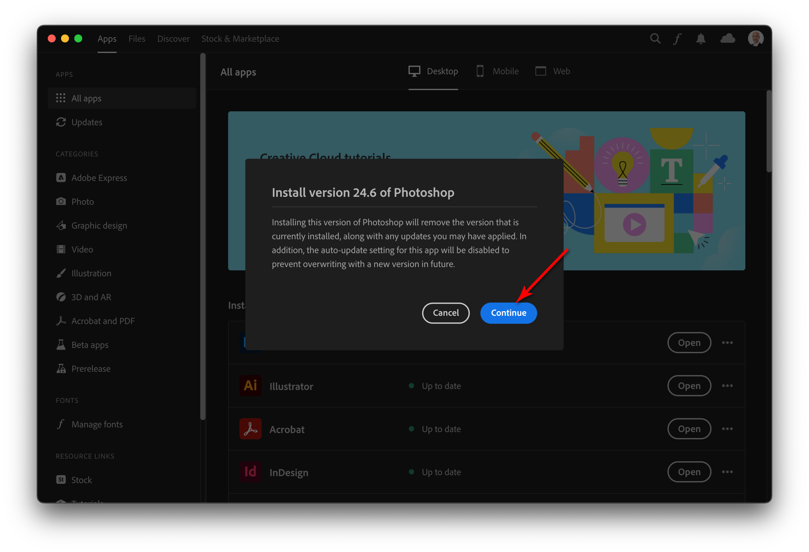Image resolution: width=809 pixels, height=552 pixels.
Task: Expand the Illustrator app options menu
Action: tap(727, 386)
